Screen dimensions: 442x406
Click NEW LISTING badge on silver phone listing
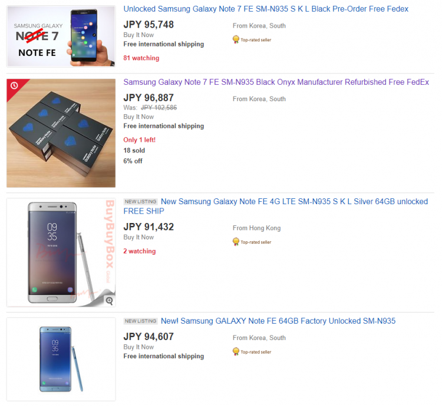(x=140, y=202)
